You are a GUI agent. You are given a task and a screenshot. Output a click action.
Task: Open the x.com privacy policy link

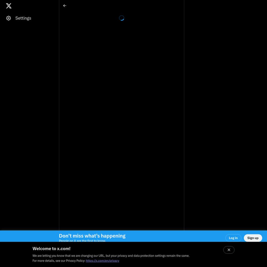(103, 261)
